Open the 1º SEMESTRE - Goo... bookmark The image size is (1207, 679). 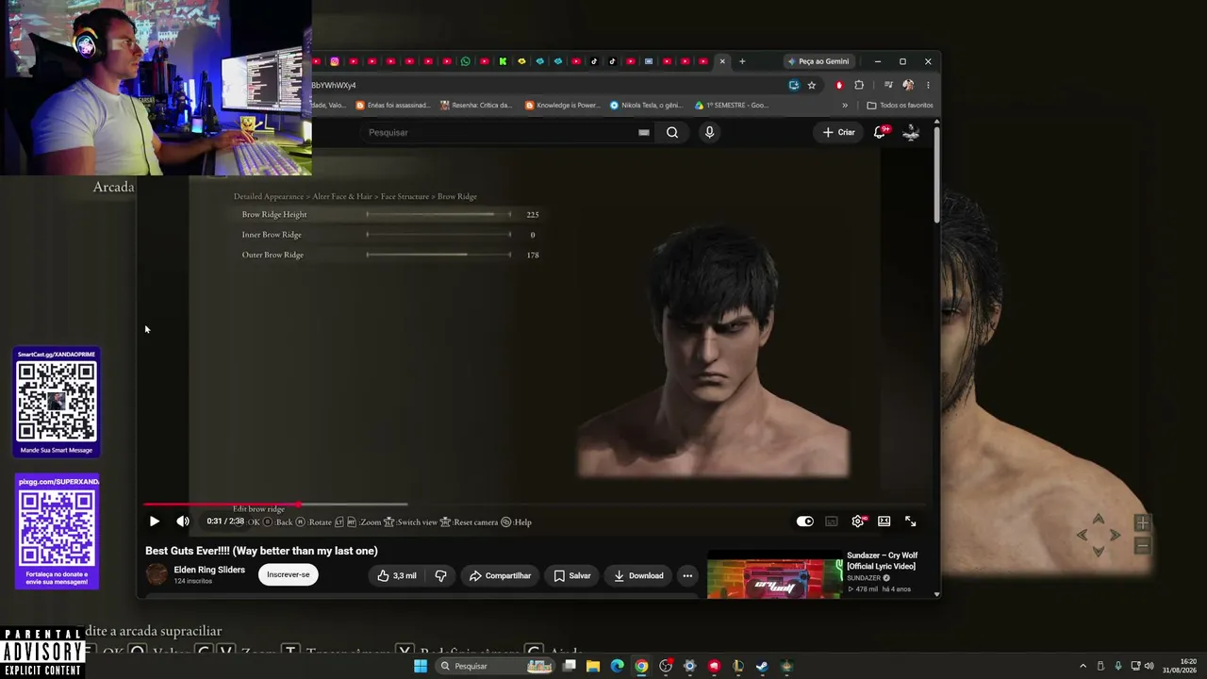click(731, 106)
